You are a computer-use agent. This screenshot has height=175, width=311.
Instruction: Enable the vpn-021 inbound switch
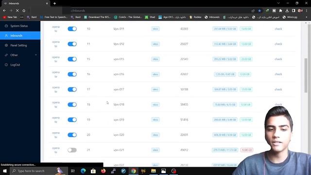[x=72, y=150]
